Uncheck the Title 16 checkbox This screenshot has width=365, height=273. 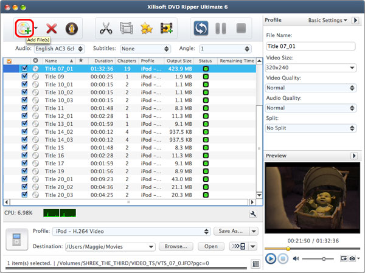coord(24,155)
